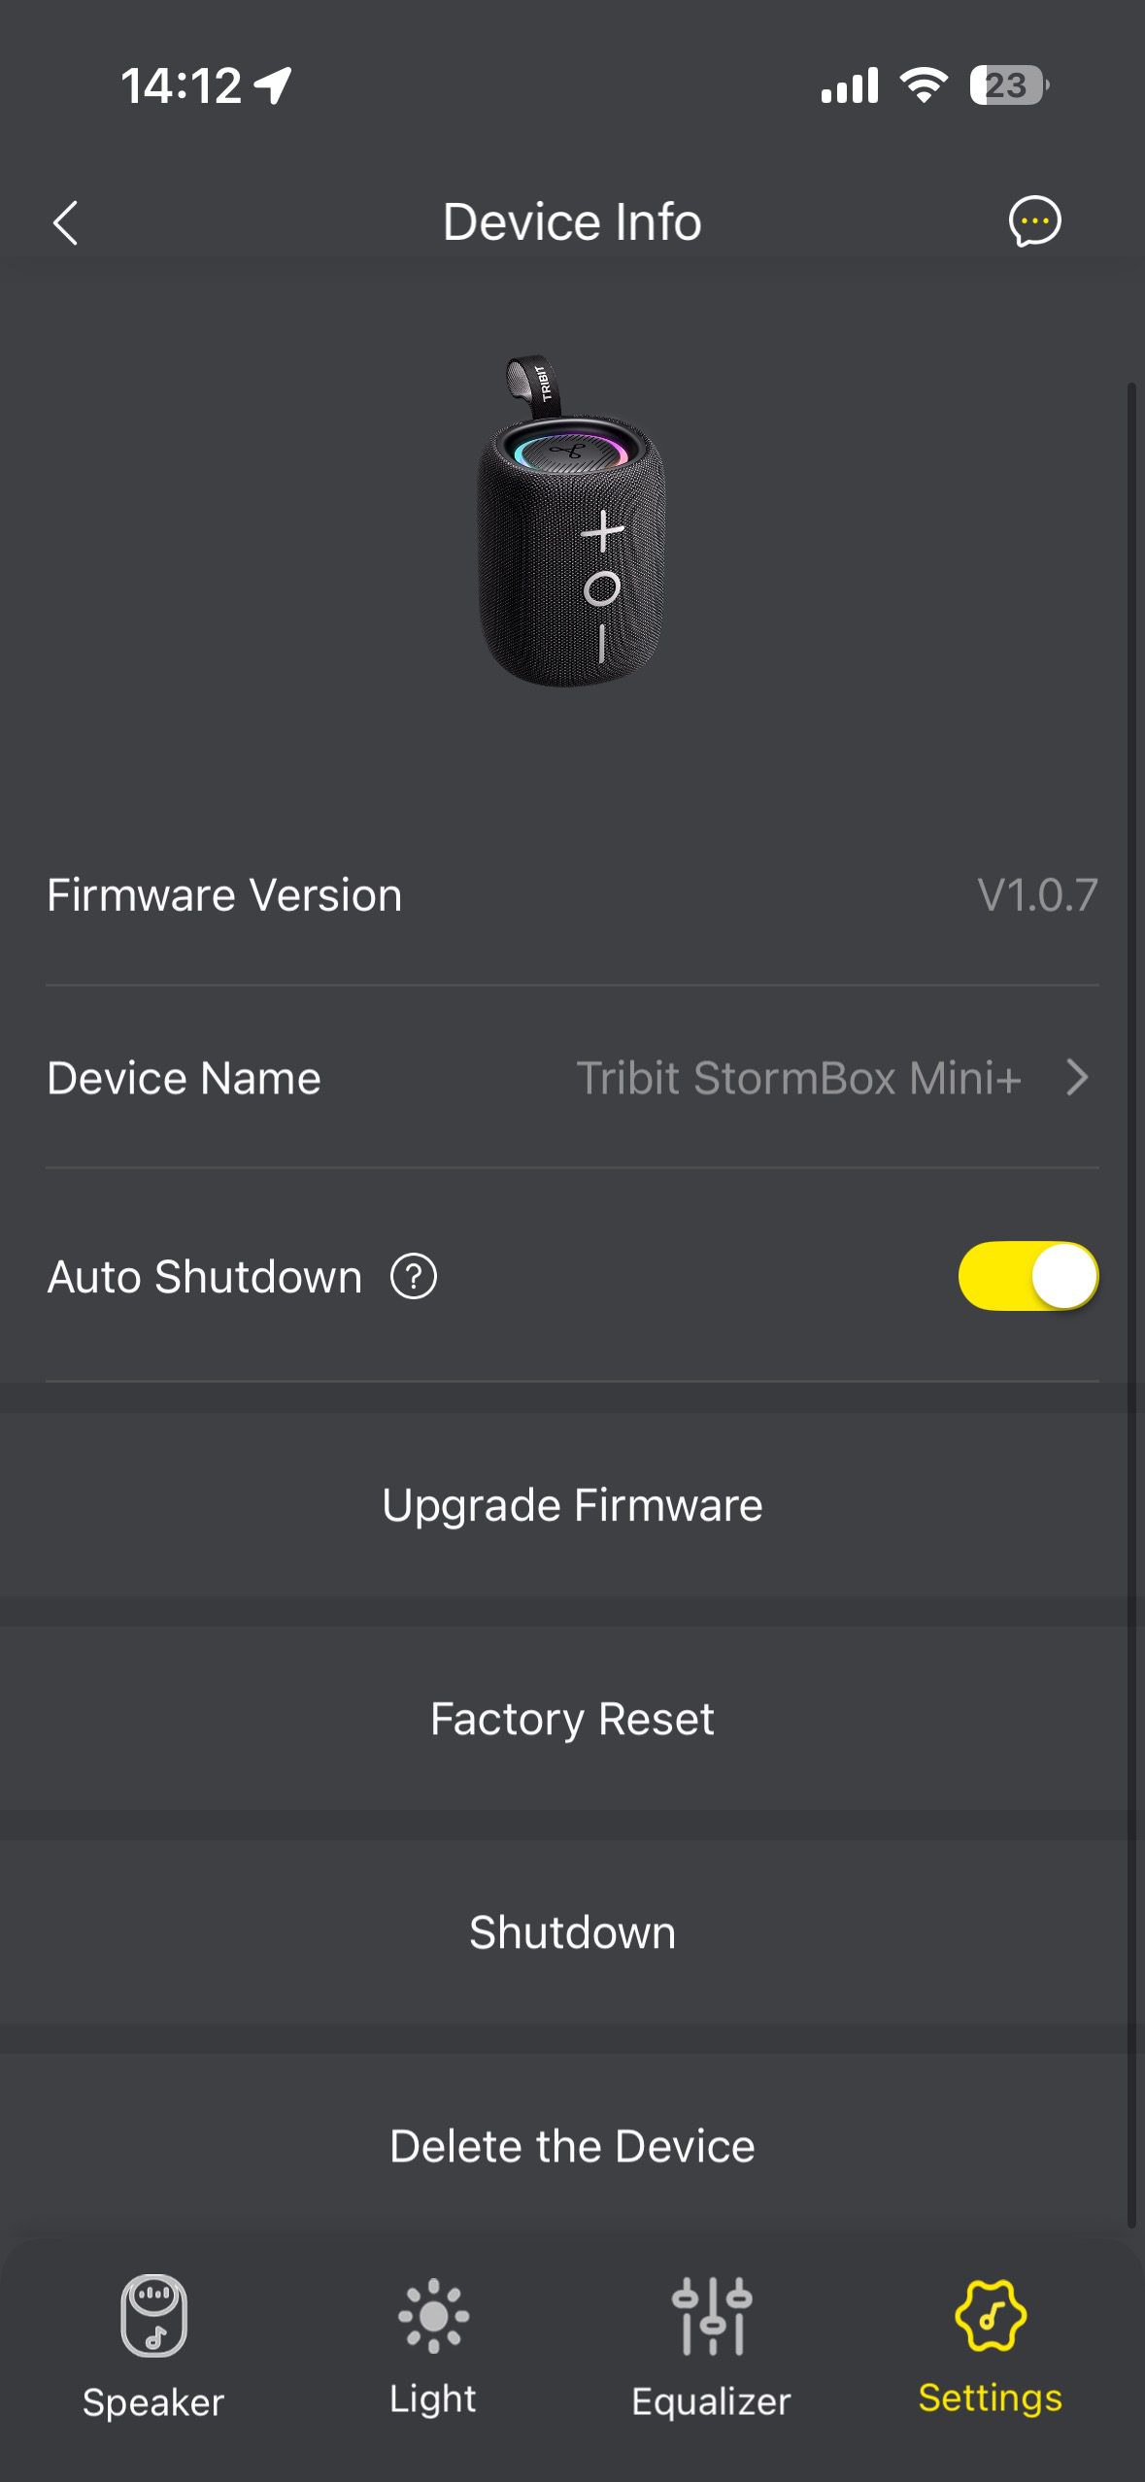Tap the battery indicator in status bar
Image resolution: width=1145 pixels, height=2482 pixels.
pyautogui.click(x=1008, y=85)
